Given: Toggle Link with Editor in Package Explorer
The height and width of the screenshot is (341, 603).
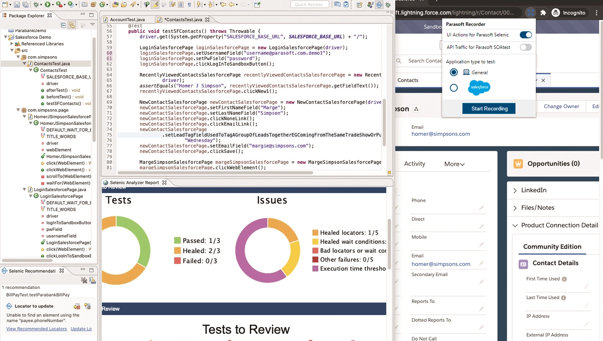Looking at the screenshot, I should point(72,25).
